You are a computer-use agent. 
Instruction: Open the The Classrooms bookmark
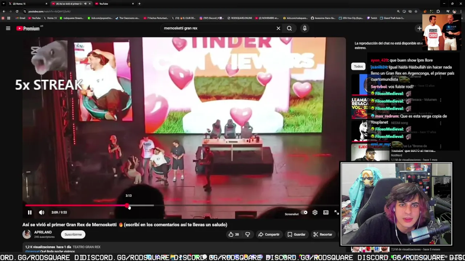click(x=127, y=18)
